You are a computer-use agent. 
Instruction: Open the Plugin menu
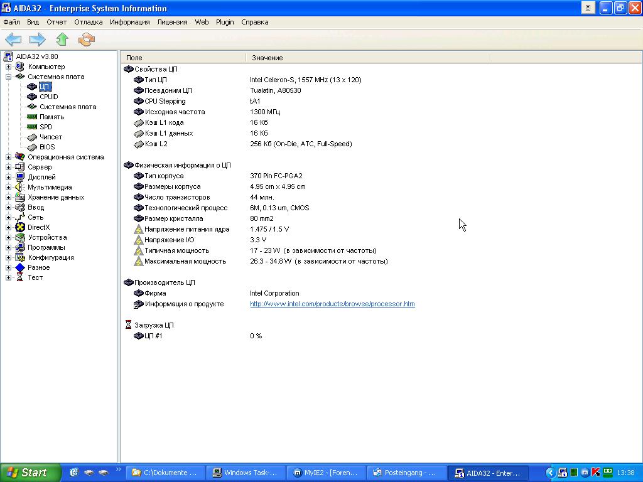225,22
